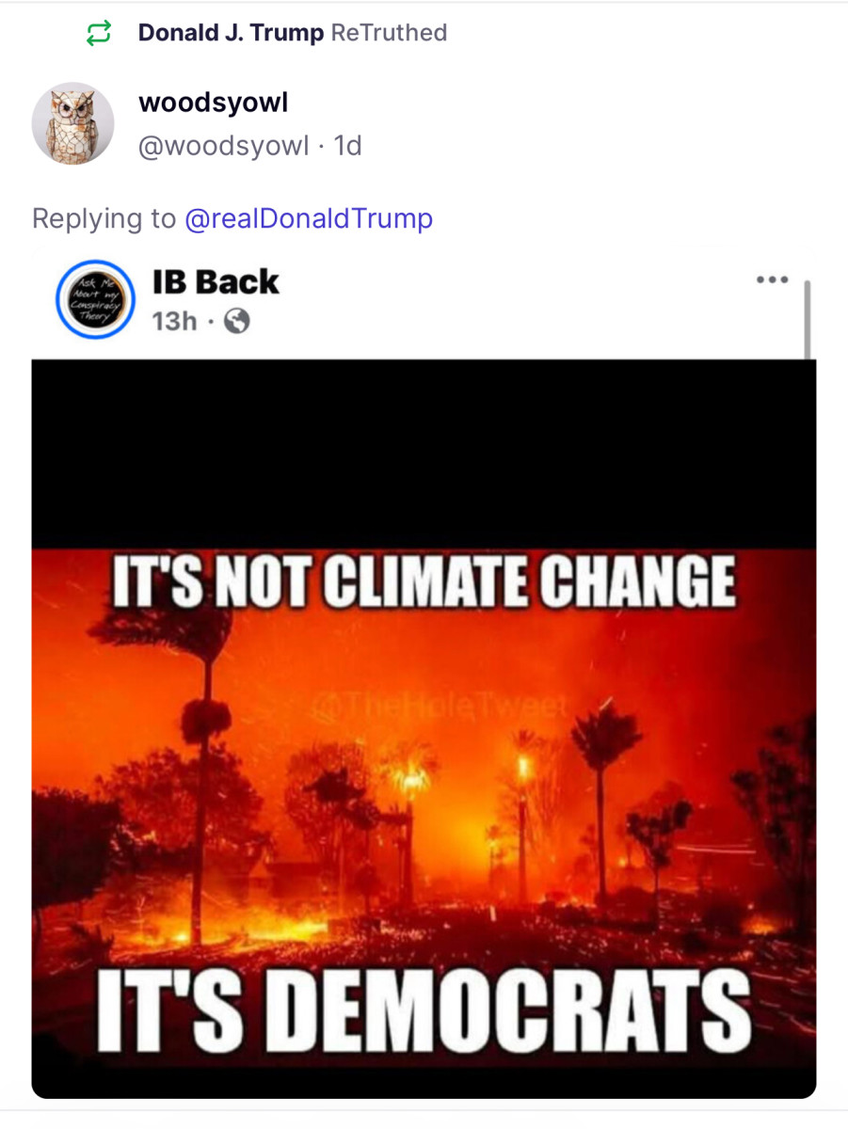Click the gray scrollbar thumb beside the post

point(808,320)
